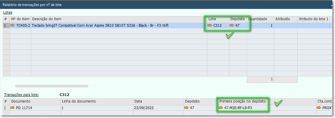
Task: Open item TC405-2 via its orange link arrow
Action: pos(13,25)
